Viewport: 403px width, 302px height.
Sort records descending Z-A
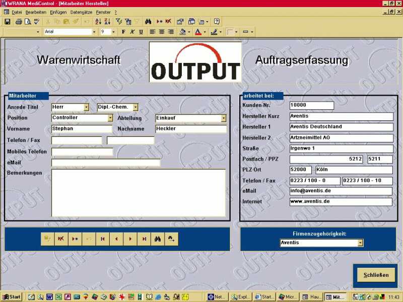[x=107, y=22]
